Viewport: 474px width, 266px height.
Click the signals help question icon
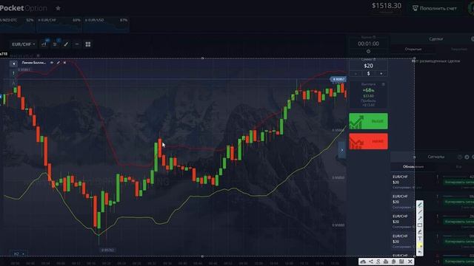pos(460,157)
